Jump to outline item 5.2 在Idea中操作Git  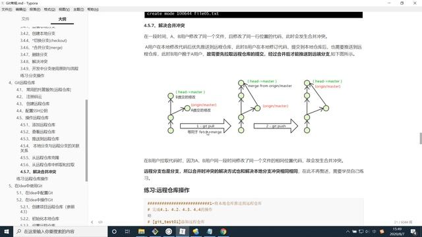point(34,199)
